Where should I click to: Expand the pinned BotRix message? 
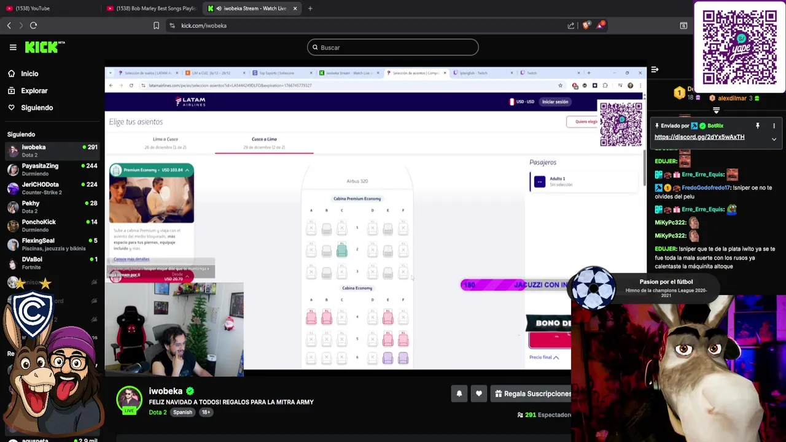click(774, 139)
